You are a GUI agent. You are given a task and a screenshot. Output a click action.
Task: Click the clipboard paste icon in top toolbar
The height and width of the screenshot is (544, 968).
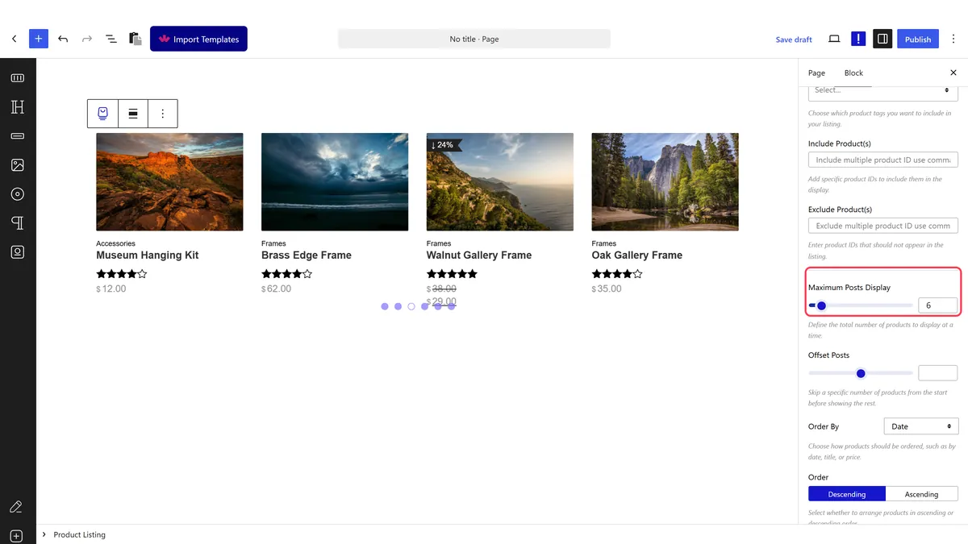click(136, 39)
